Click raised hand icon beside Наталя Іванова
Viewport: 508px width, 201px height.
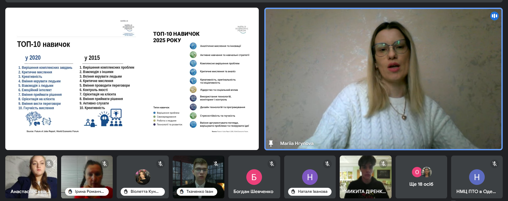(x=293, y=191)
